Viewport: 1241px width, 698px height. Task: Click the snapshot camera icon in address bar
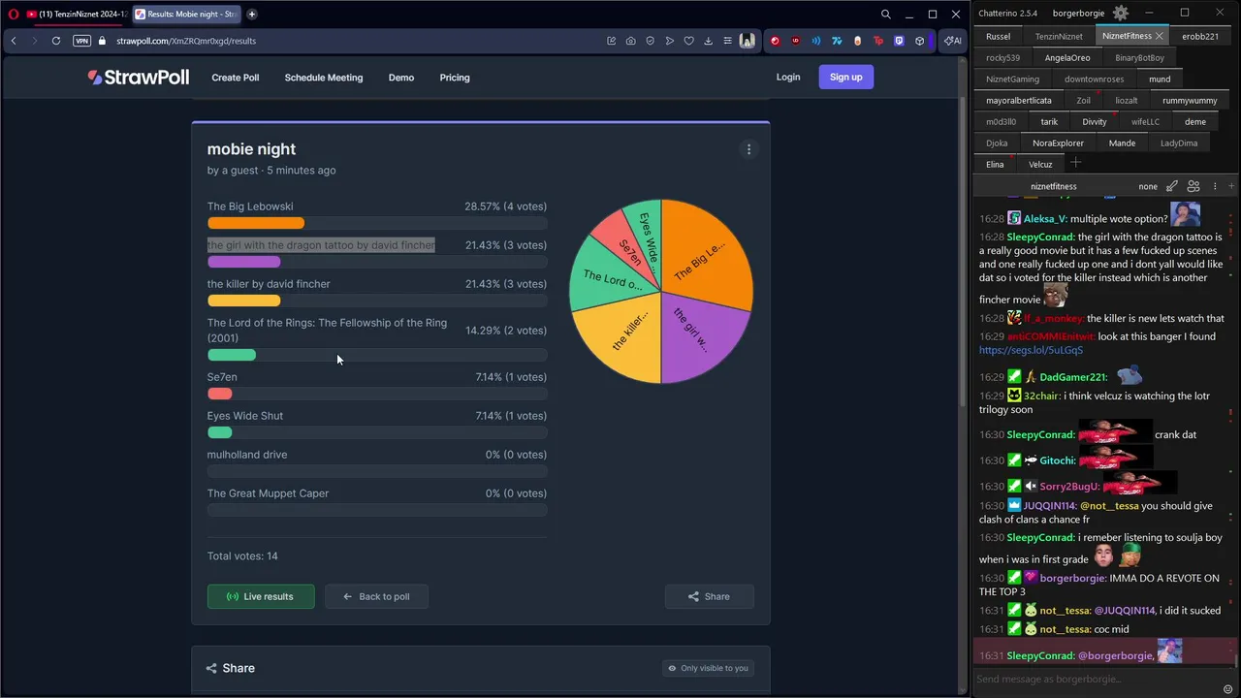(x=631, y=41)
